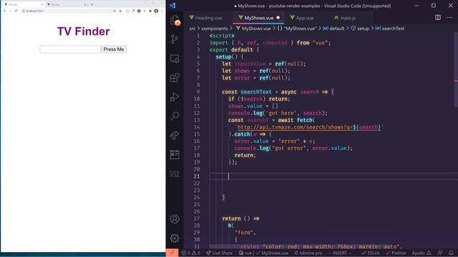Open the Accounts menu icon

tap(175, 219)
